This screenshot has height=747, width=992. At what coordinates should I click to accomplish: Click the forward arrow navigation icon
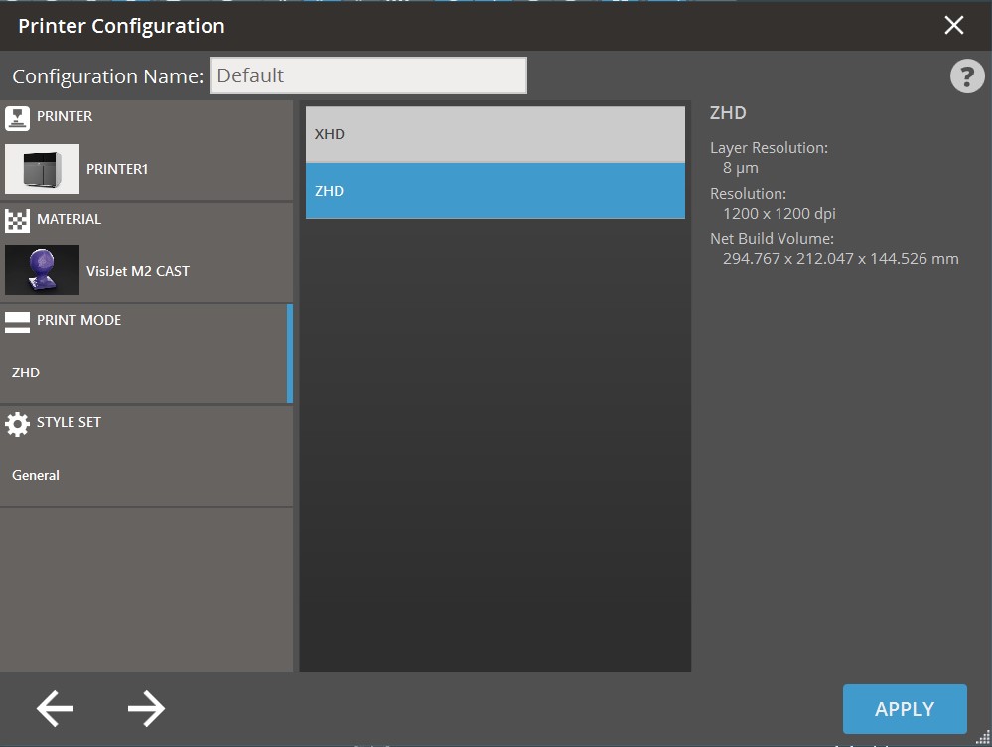tap(145, 708)
